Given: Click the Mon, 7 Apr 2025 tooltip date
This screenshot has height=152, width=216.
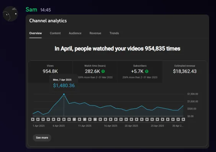Looking at the screenshot, I should (62, 80).
